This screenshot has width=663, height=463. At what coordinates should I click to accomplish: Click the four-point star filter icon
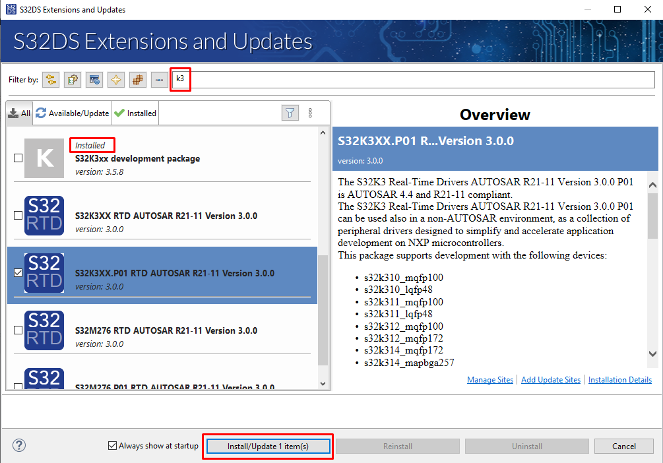click(x=116, y=80)
